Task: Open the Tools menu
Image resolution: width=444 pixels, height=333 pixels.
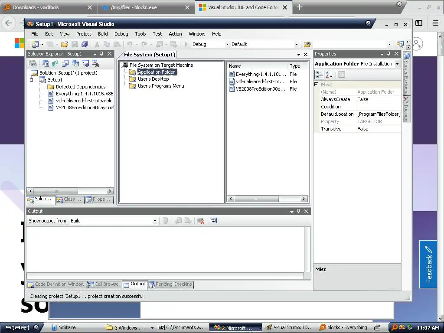Action: pyautogui.click(x=140, y=34)
